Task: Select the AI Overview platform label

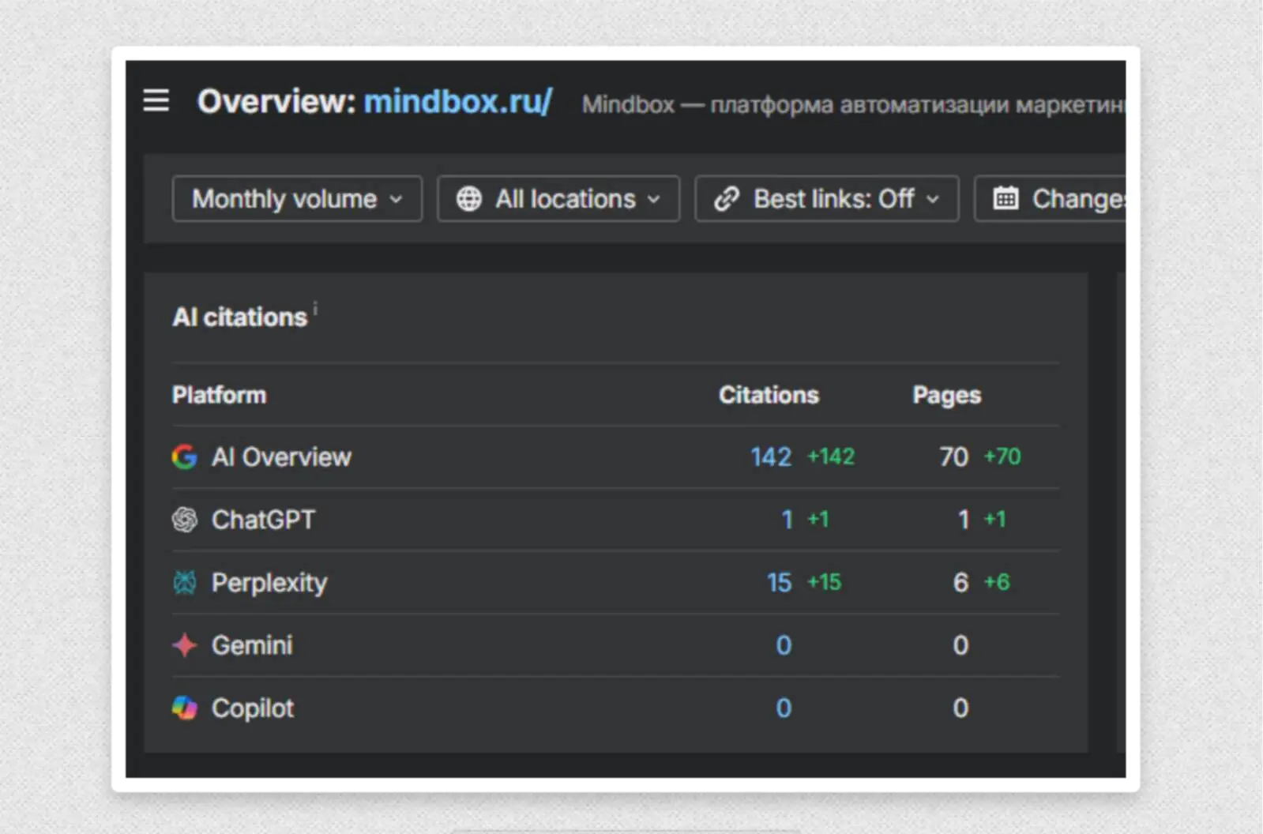Action: click(281, 457)
